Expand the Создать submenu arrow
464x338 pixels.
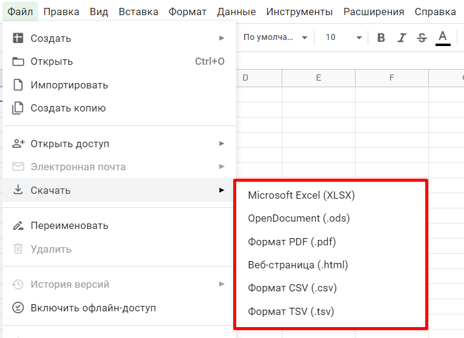[221, 38]
